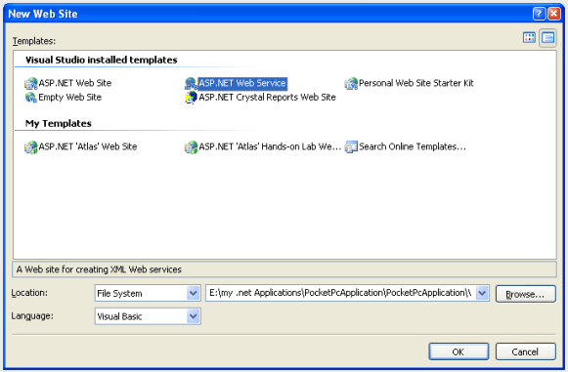Dismiss dialog with the Cancel button

pyautogui.click(x=525, y=351)
